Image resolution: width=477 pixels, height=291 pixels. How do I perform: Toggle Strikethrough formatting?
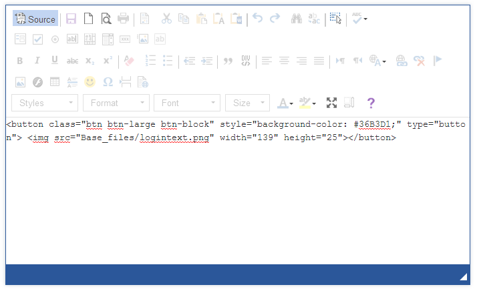tap(72, 61)
